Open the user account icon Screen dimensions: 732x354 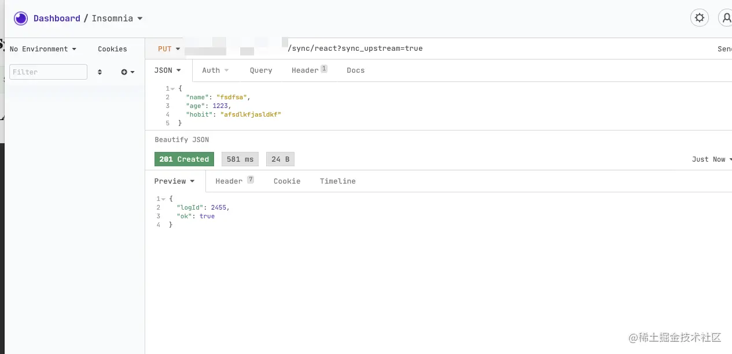(726, 18)
